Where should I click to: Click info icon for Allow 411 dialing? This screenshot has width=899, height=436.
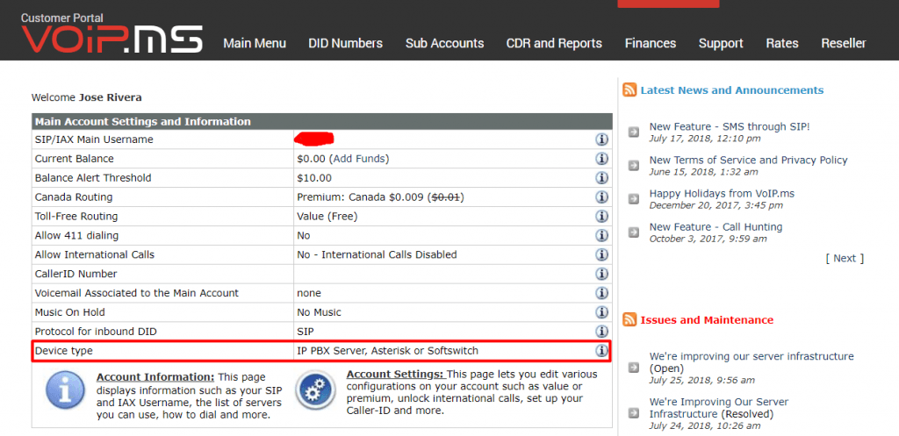coord(601,235)
